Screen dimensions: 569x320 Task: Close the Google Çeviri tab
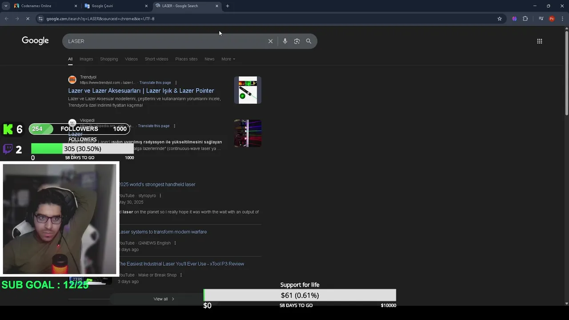[146, 6]
